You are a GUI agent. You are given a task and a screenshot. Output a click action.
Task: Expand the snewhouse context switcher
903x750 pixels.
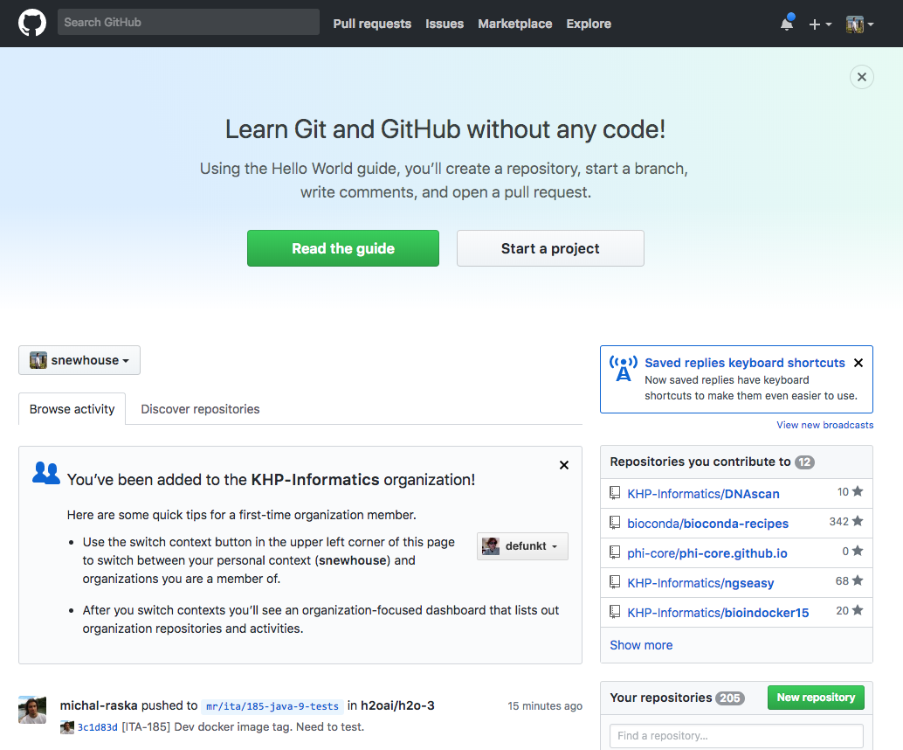(79, 360)
